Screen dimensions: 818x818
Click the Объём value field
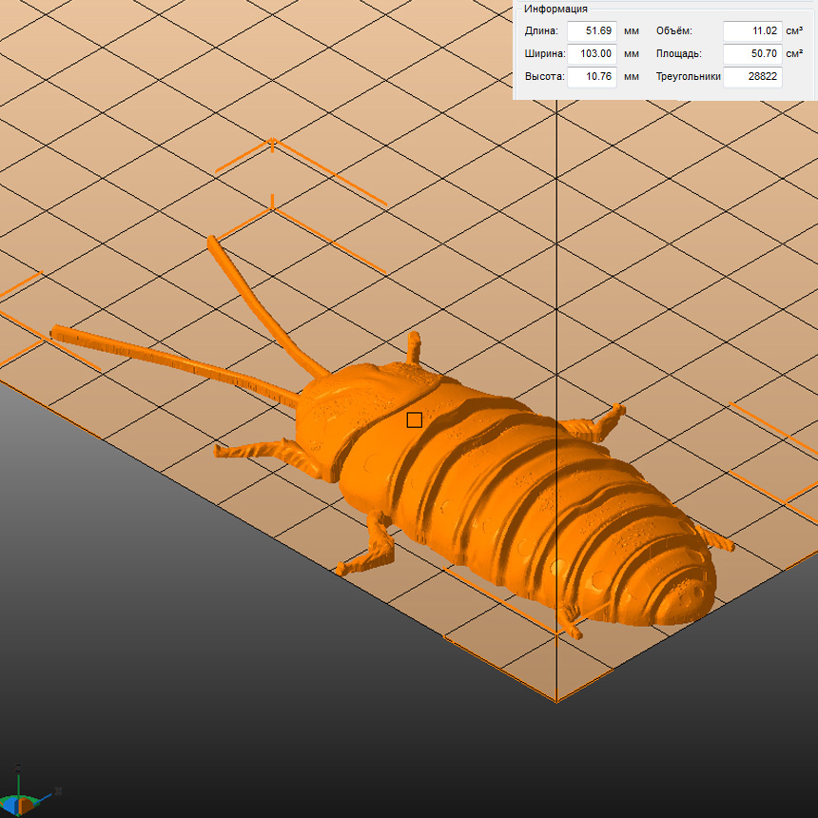coord(751,31)
